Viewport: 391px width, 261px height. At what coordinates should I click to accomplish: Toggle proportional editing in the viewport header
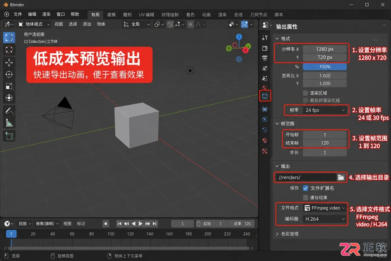point(191,24)
